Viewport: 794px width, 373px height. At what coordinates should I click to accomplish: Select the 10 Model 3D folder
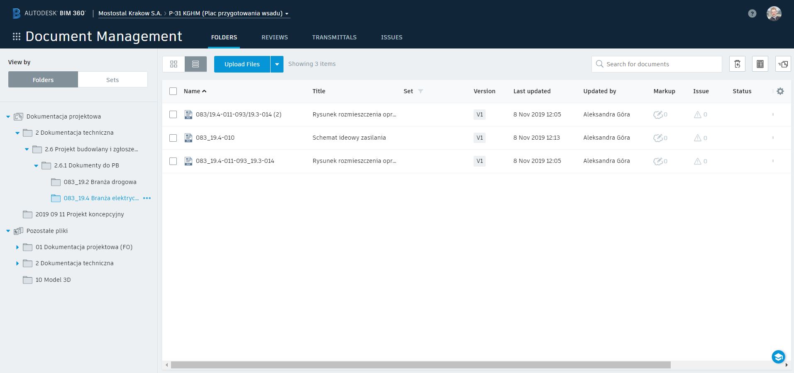pyautogui.click(x=53, y=280)
